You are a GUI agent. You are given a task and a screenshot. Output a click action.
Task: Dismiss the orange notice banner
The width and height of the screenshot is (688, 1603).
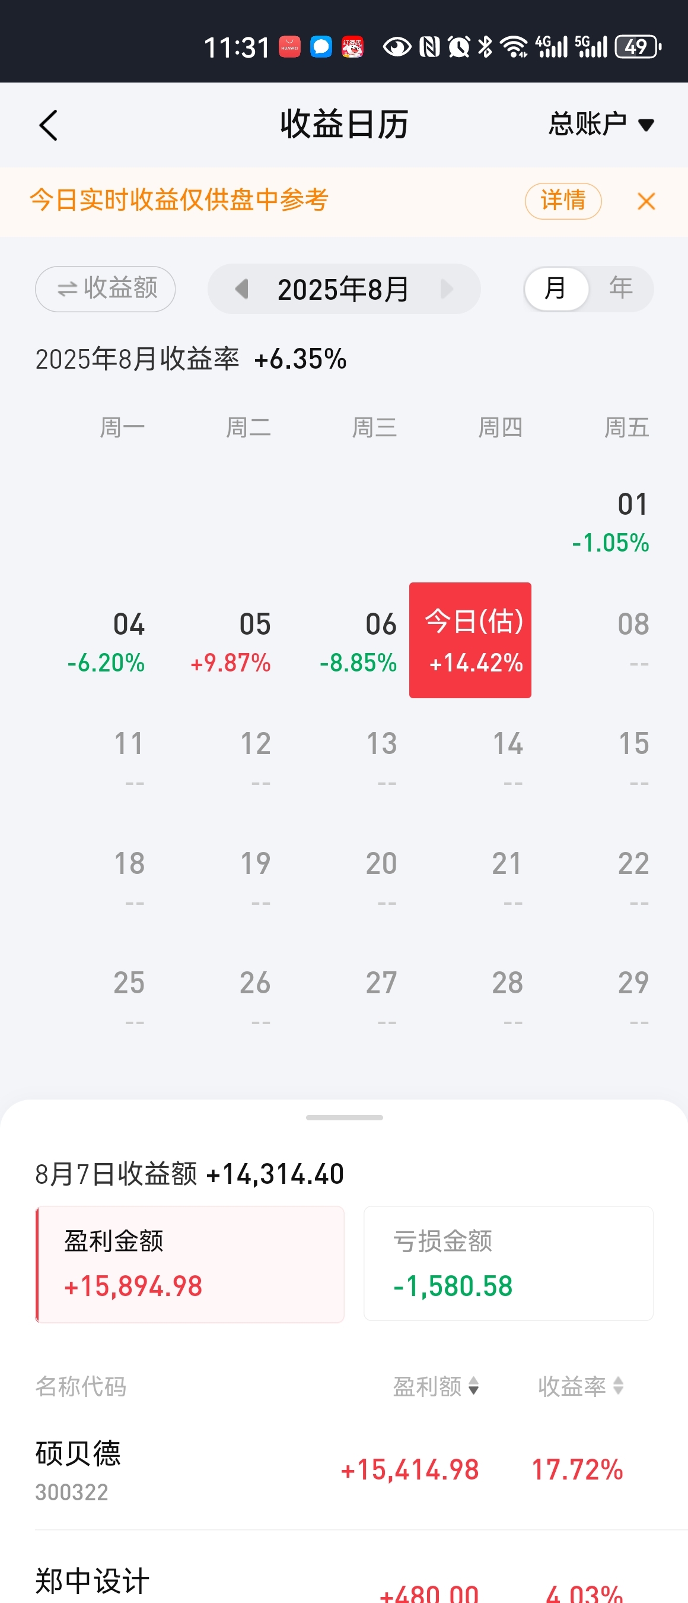(x=646, y=201)
